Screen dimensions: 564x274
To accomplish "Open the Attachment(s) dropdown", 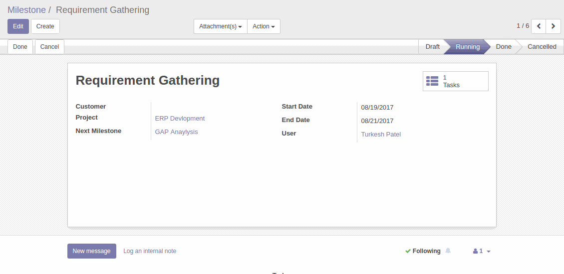I will point(221,26).
